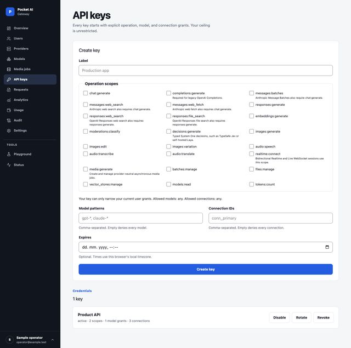Image resolution: width=351 pixels, height=348 pixels.
Task: Open the Audit log page
Action: (x=30, y=121)
